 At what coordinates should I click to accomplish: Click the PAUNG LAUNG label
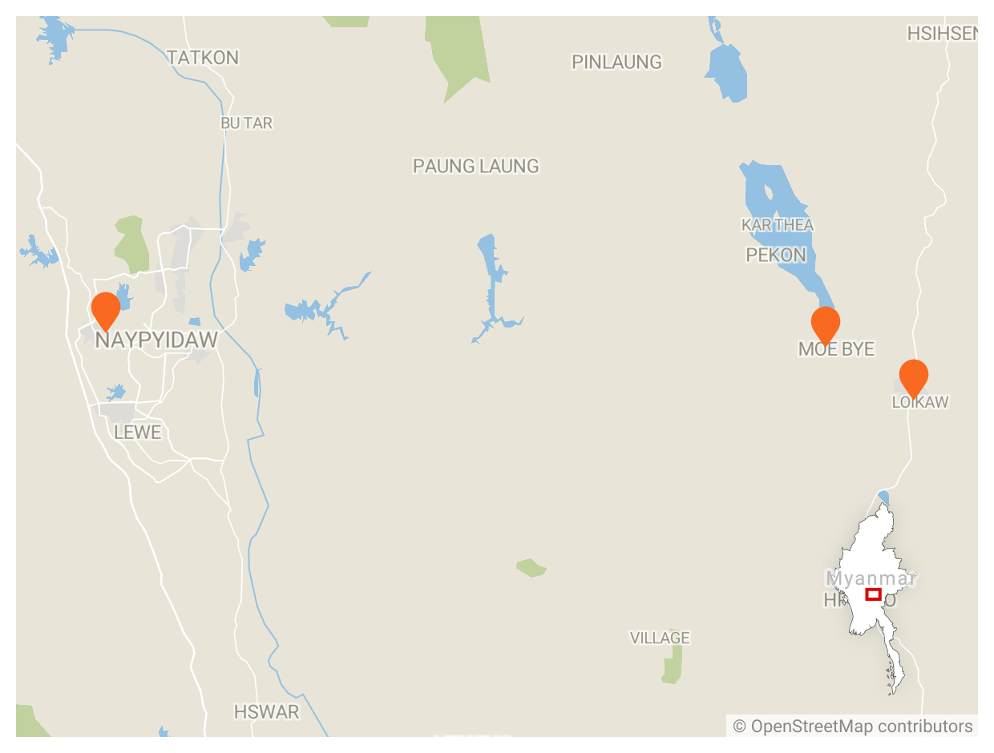pyautogui.click(x=476, y=166)
